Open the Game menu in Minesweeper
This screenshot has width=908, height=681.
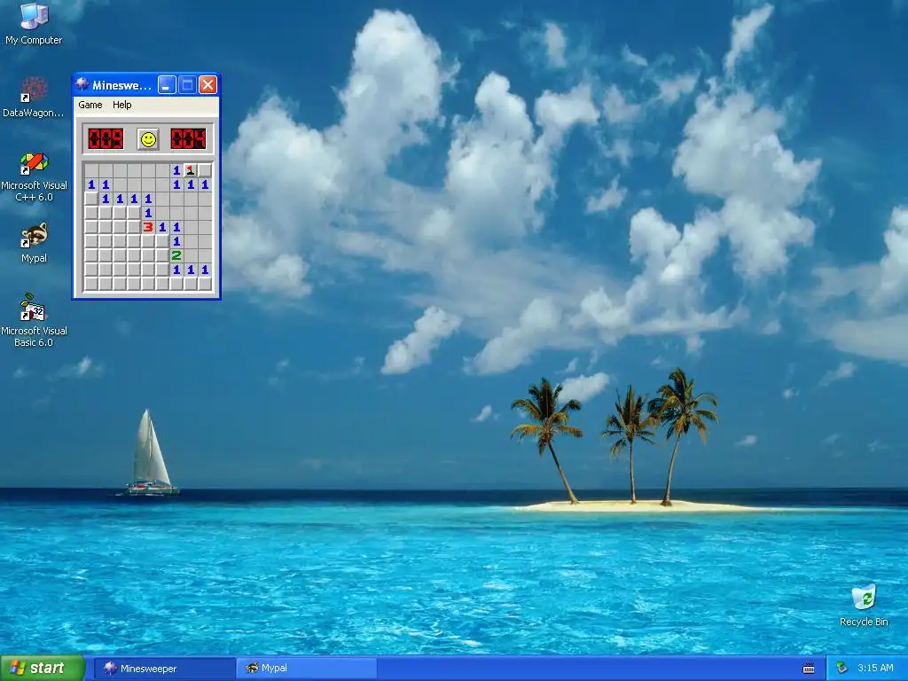(90, 105)
